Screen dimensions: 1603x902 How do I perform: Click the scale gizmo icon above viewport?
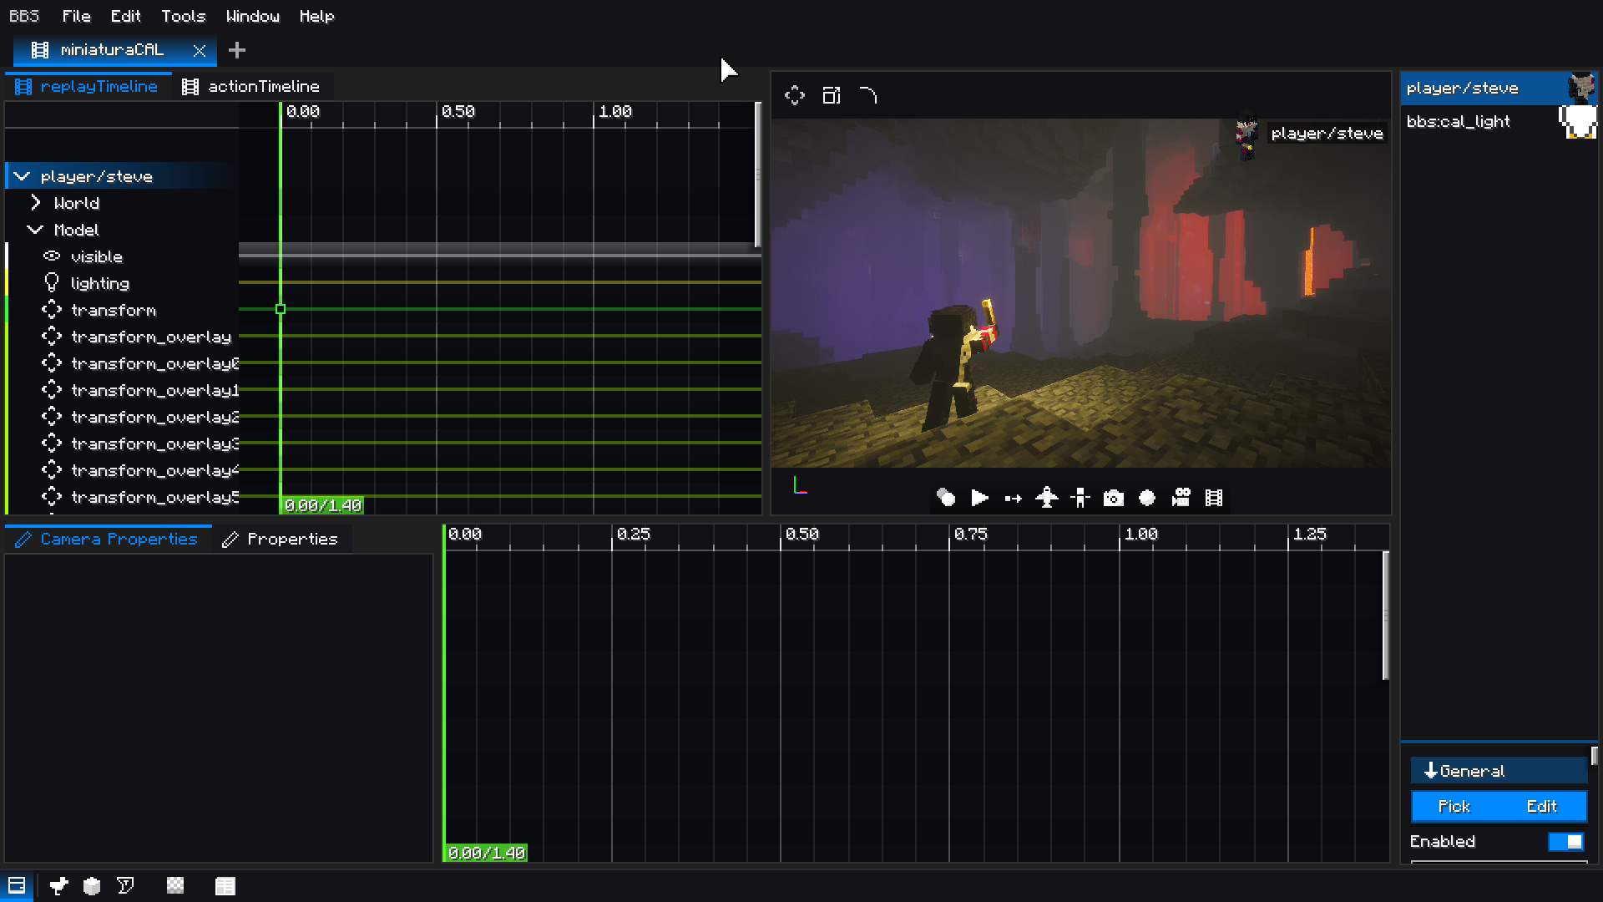[832, 95]
